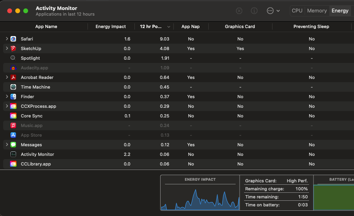This screenshot has width=354, height=216.
Task: Toggle sort arrow on 12 hr Power column
Action: (x=169, y=27)
